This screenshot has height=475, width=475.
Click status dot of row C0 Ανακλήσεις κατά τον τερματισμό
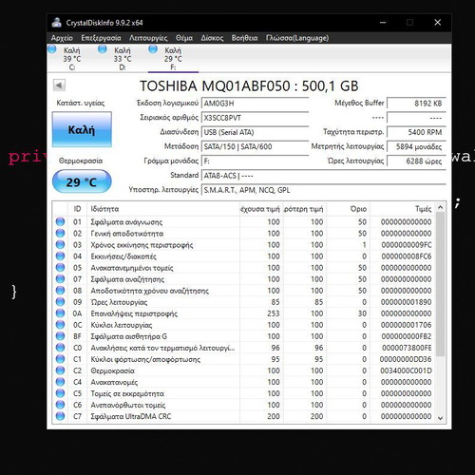click(60, 348)
